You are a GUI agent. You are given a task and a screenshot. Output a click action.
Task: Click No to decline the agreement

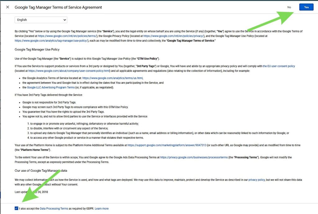[289, 7]
